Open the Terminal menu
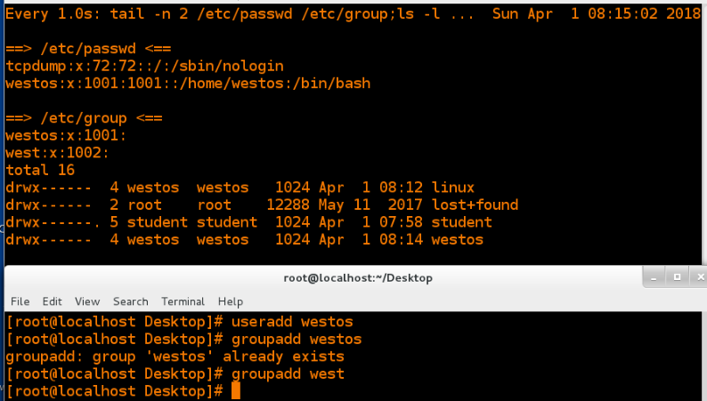Screen dimensions: 707x401 pyautogui.click(x=183, y=301)
